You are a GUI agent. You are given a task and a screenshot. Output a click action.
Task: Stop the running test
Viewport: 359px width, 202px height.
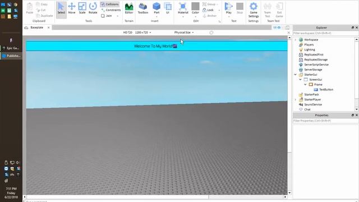click(240, 9)
